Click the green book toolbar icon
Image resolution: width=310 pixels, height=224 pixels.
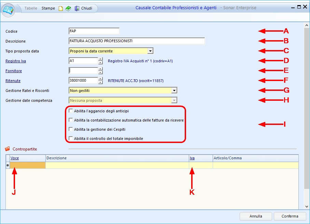coord(68,8)
